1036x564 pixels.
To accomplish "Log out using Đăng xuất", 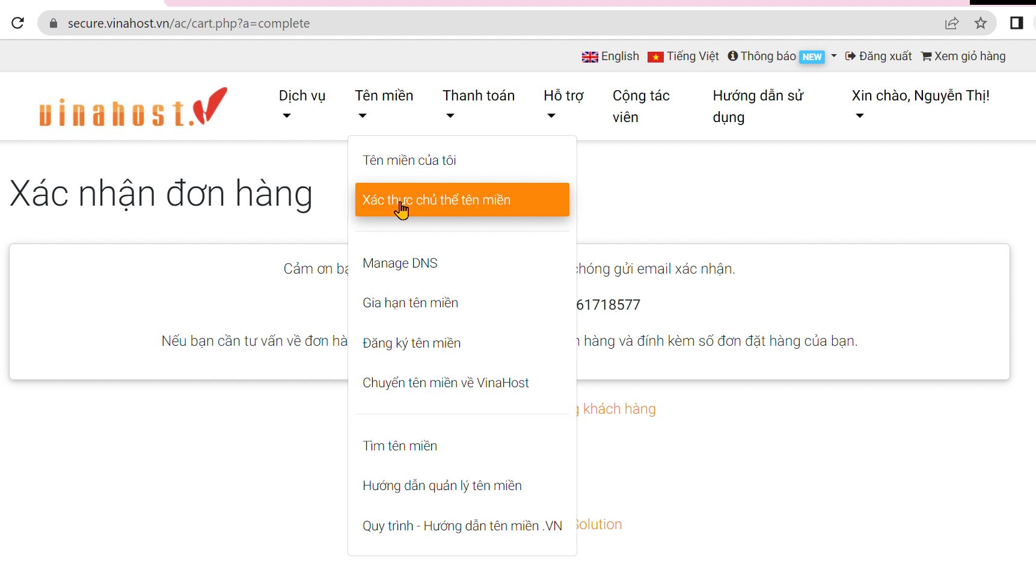I will tap(878, 56).
